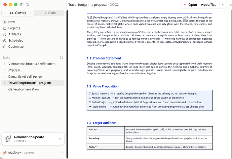This screenshot has width=232, height=159.
Task: Click the plus icon next to New
Action: (5, 22)
